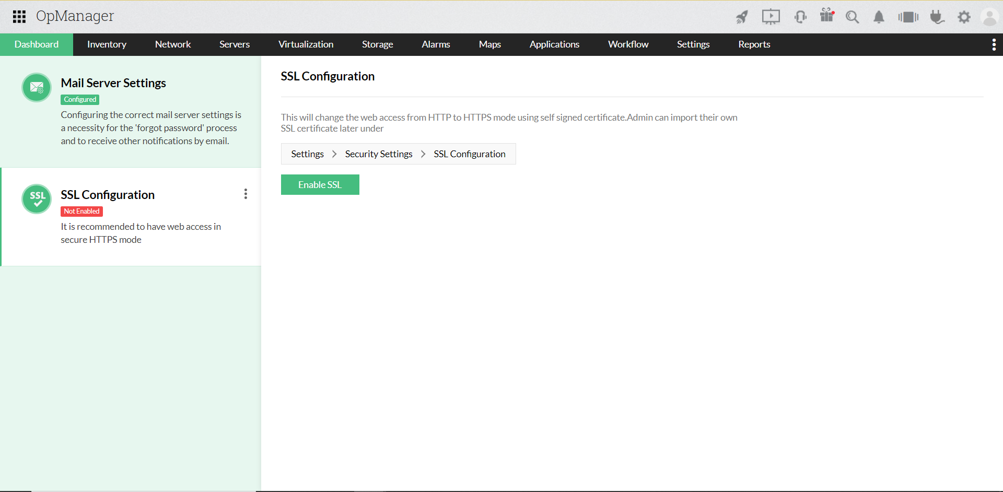Image resolution: width=1003 pixels, height=492 pixels.
Task: Open the apps grid beside OpManager logo
Action: coord(19,17)
